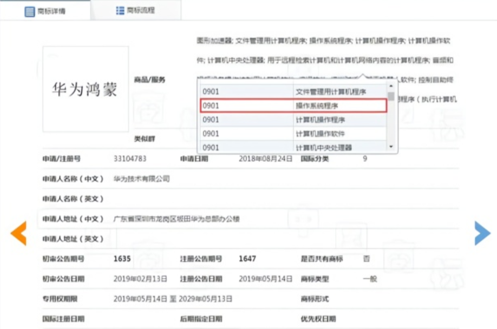Click the 申请人名称（英文） label
The width and height of the screenshot is (497, 329).
(73, 199)
